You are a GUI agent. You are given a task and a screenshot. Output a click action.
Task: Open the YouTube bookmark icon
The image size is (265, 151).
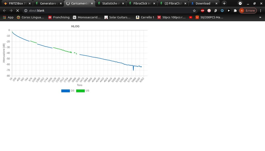click(x=191, y=17)
